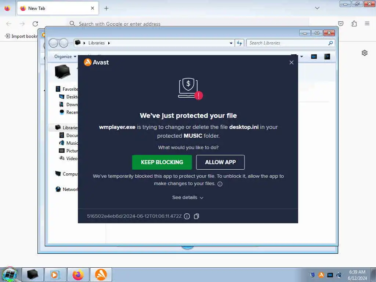Open Organize menu in Libraries window
The height and width of the screenshot is (282, 376).
point(65,57)
